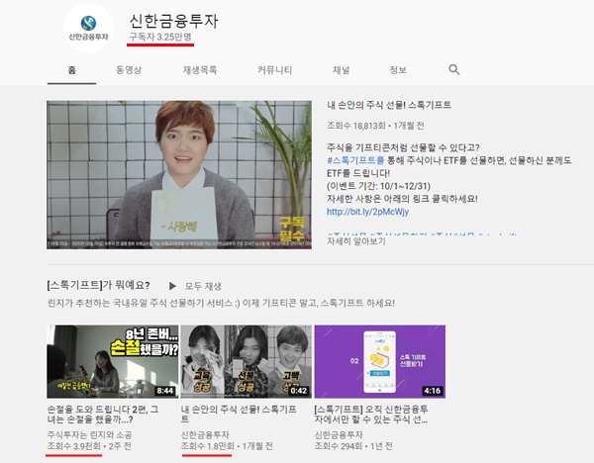
Task: Open the 재생목록 tab
Action: pyautogui.click(x=200, y=70)
